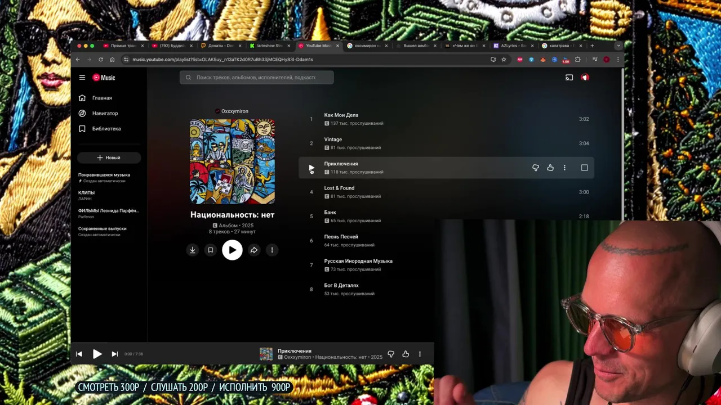
Task: Open player bar more options menu
Action: pos(420,354)
